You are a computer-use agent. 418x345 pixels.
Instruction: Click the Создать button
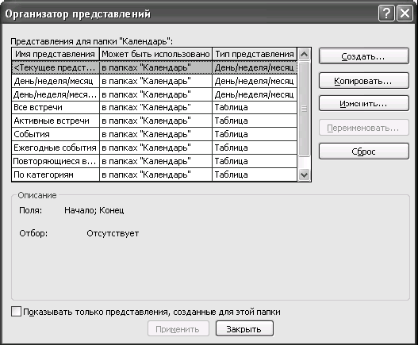pyautogui.click(x=364, y=56)
